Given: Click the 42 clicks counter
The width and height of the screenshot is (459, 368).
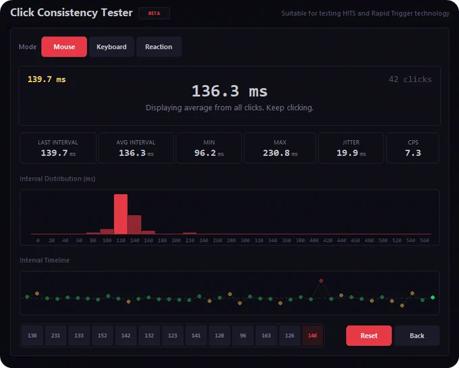Looking at the screenshot, I should coord(410,80).
